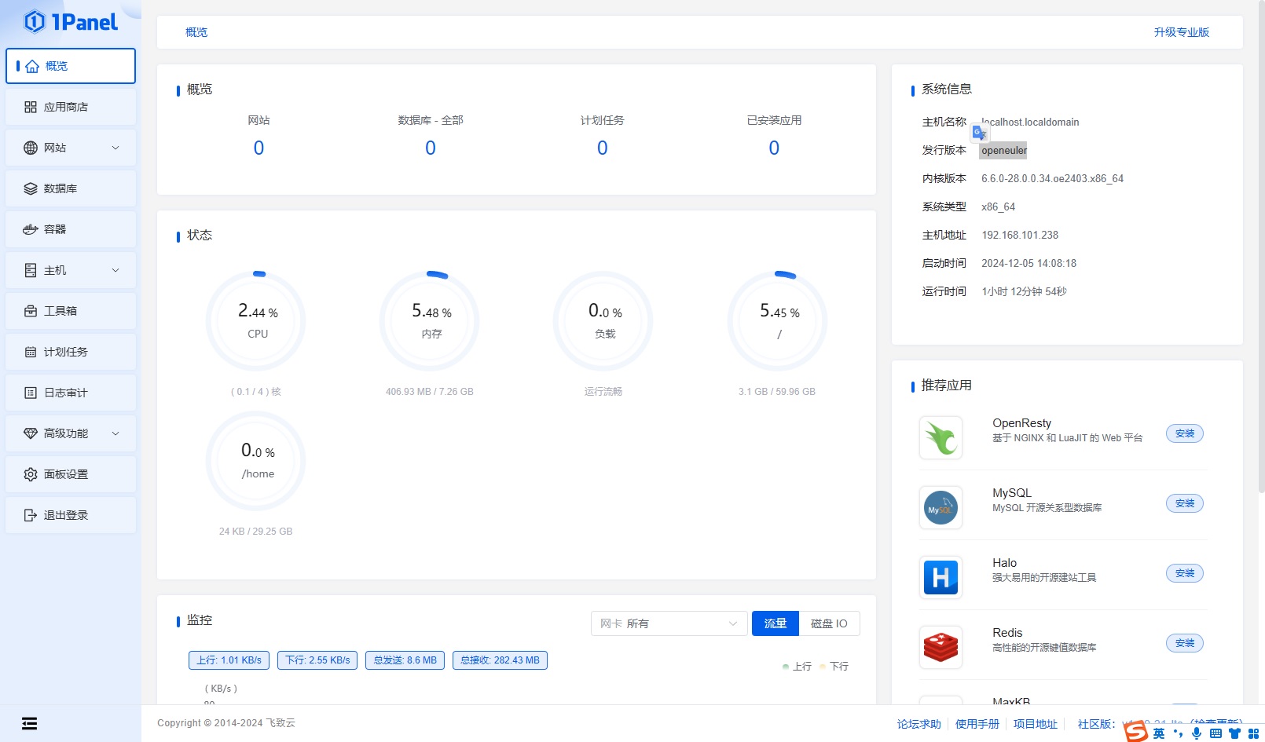
Task: Open the Sogou input method tray icon
Action: (x=1135, y=732)
